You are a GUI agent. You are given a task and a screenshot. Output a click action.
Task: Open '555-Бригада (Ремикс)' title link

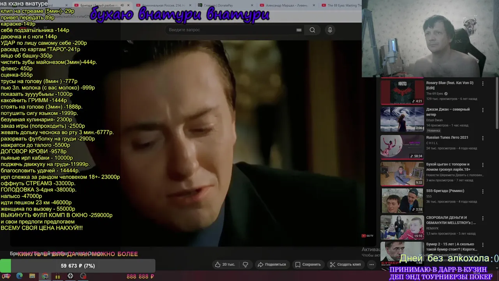445,191
